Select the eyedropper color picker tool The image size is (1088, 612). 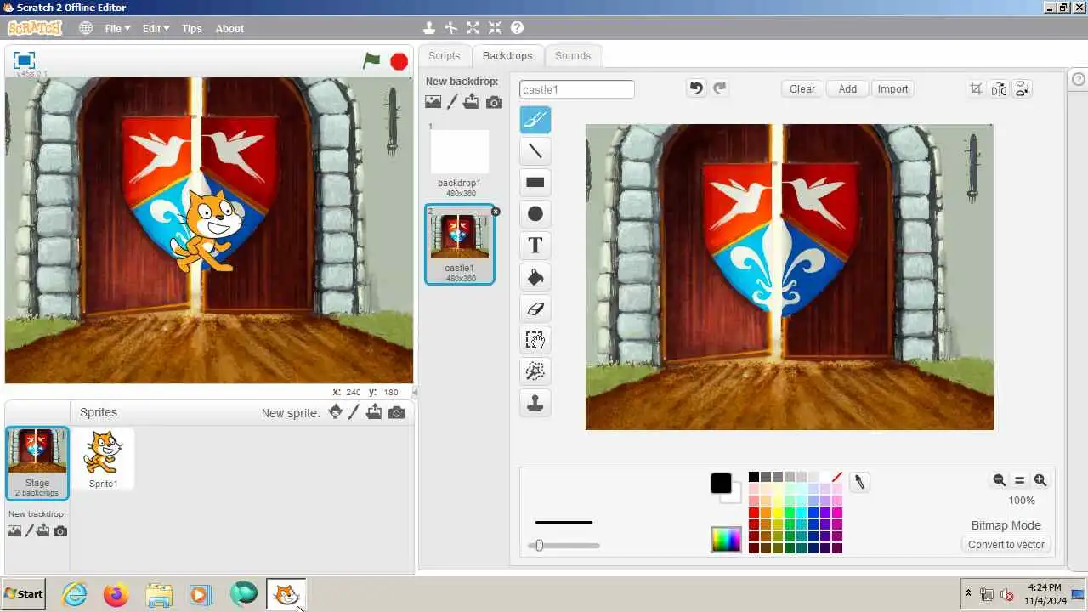pos(859,482)
